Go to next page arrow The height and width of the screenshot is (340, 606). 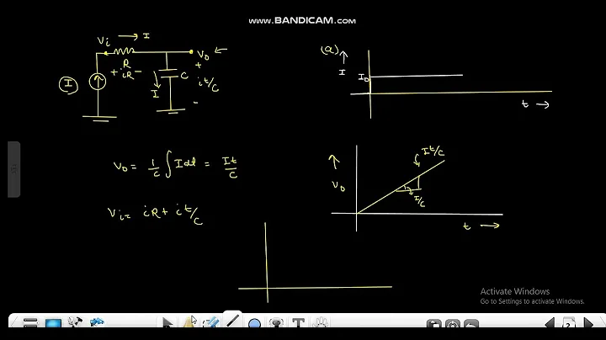pos(587,323)
